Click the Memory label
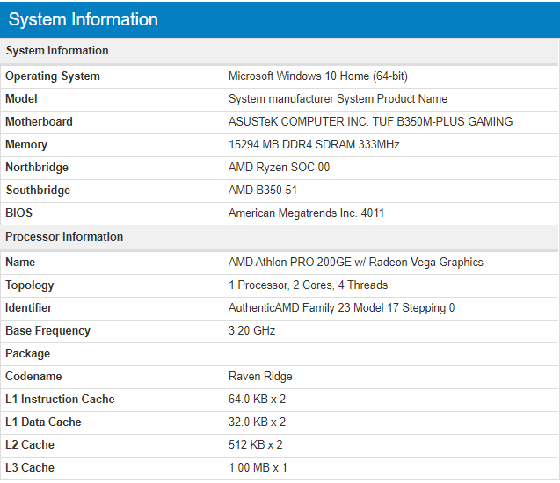The image size is (560, 483). coord(26,145)
